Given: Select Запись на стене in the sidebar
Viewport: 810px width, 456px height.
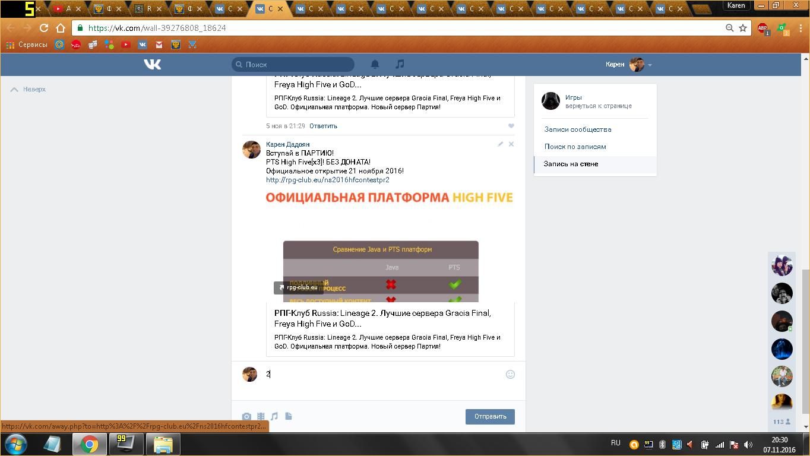Looking at the screenshot, I should point(595,164).
